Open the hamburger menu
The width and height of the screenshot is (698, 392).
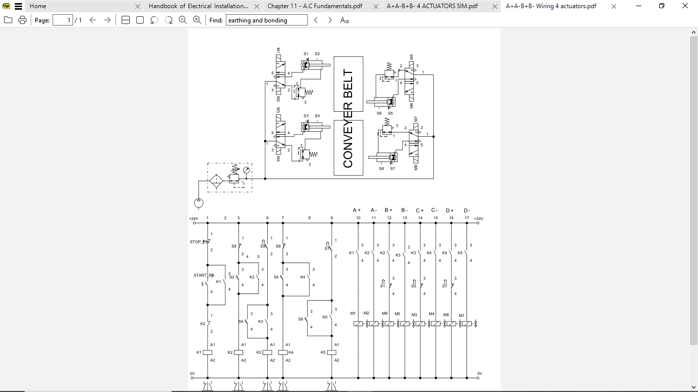click(18, 6)
